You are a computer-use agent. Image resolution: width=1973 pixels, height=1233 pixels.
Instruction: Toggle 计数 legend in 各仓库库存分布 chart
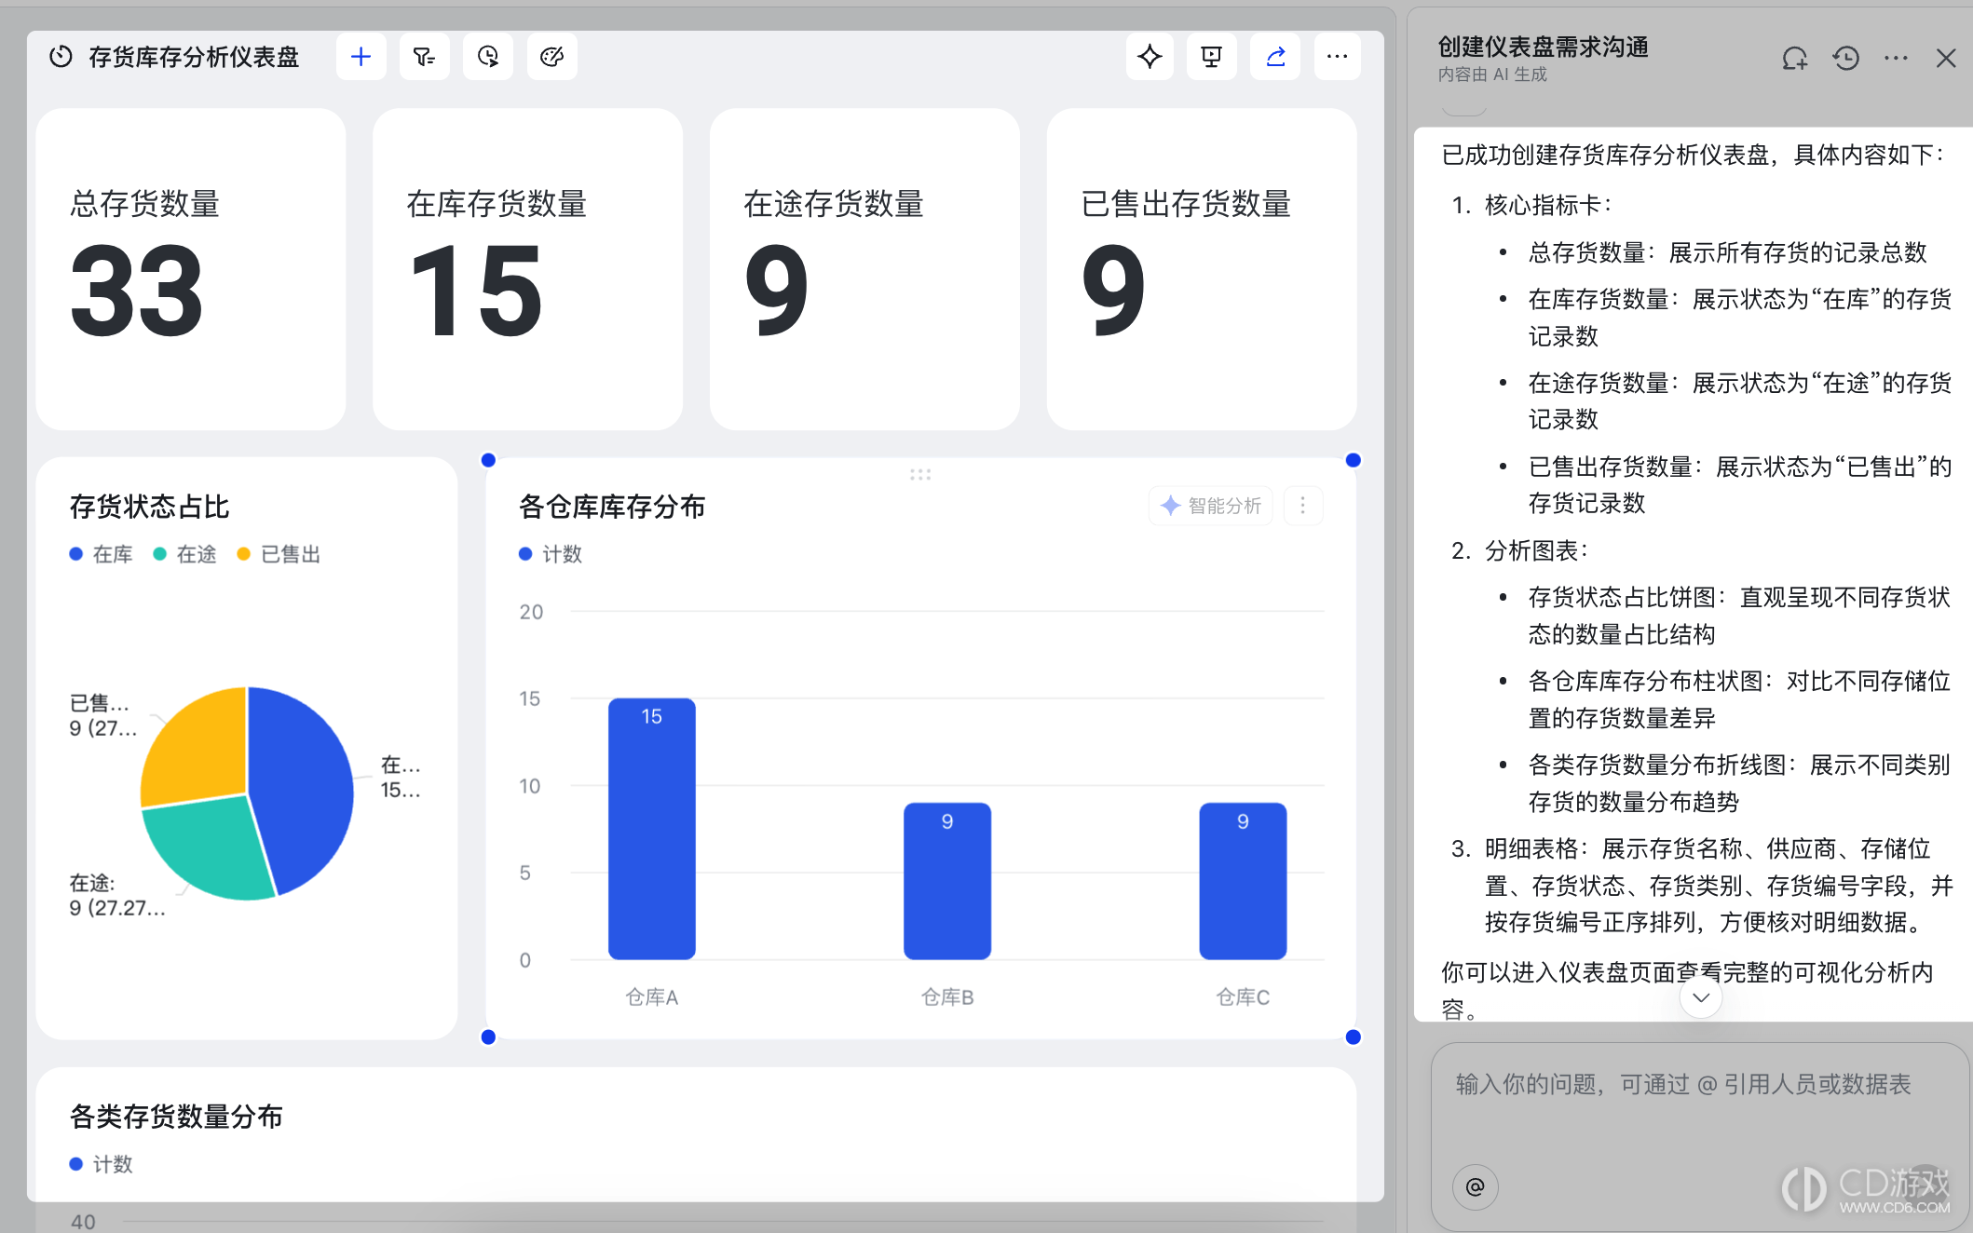pyautogui.click(x=551, y=554)
